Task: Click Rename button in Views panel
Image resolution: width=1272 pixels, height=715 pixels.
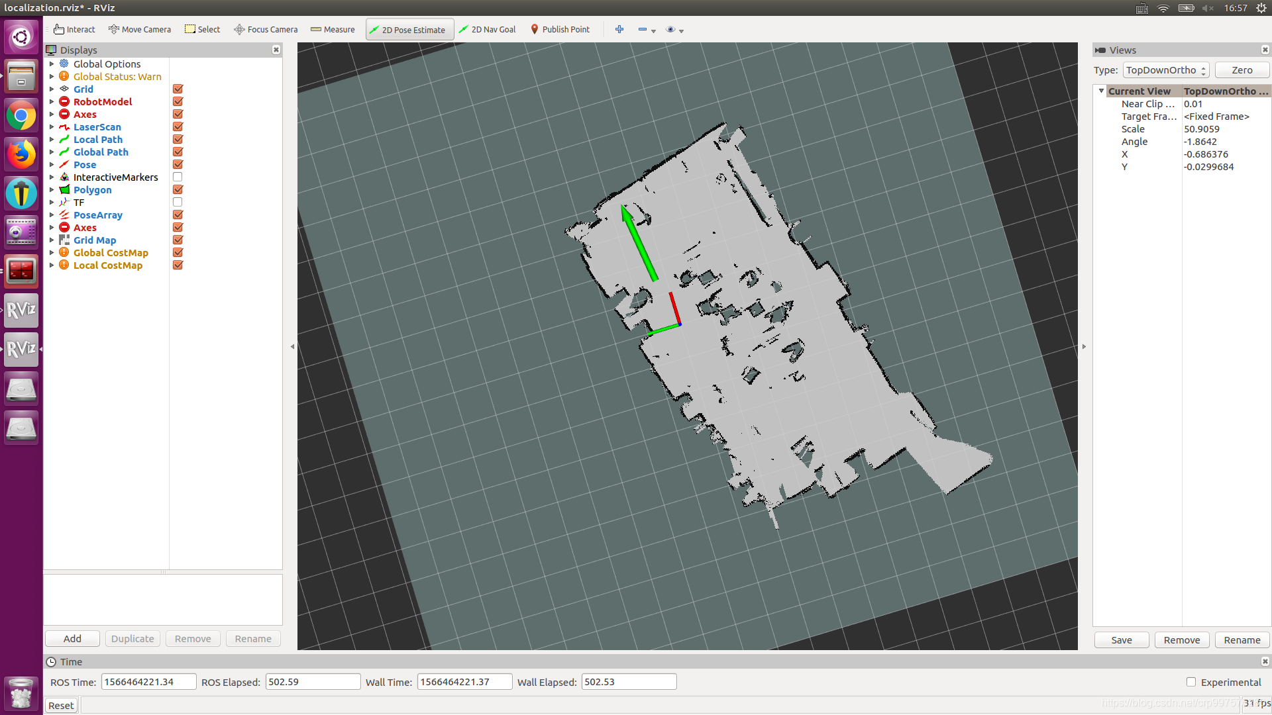Action: 1242,640
